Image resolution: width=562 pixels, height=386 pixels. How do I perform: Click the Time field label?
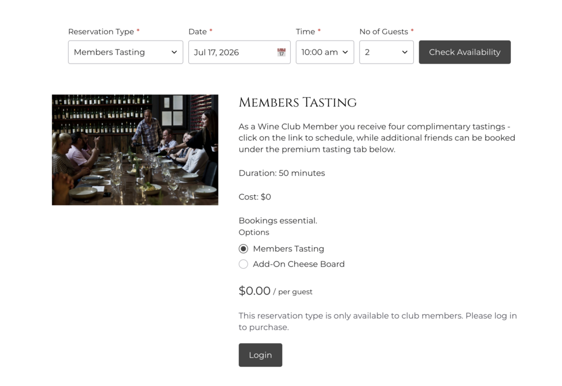pyautogui.click(x=305, y=32)
